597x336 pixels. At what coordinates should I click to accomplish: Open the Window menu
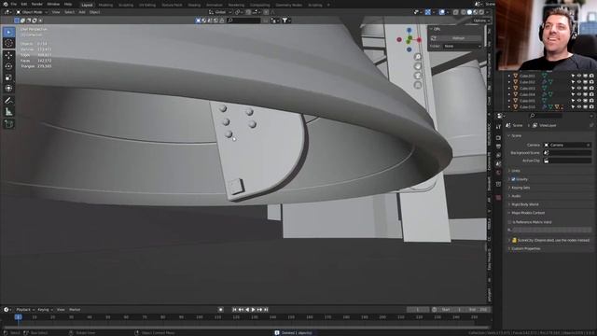pos(53,4)
